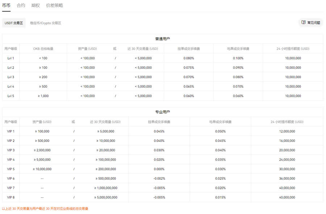Select the USDT 交易区 filter
Image resolution: width=326 pixels, height=214 pixels.
point(14,22)
